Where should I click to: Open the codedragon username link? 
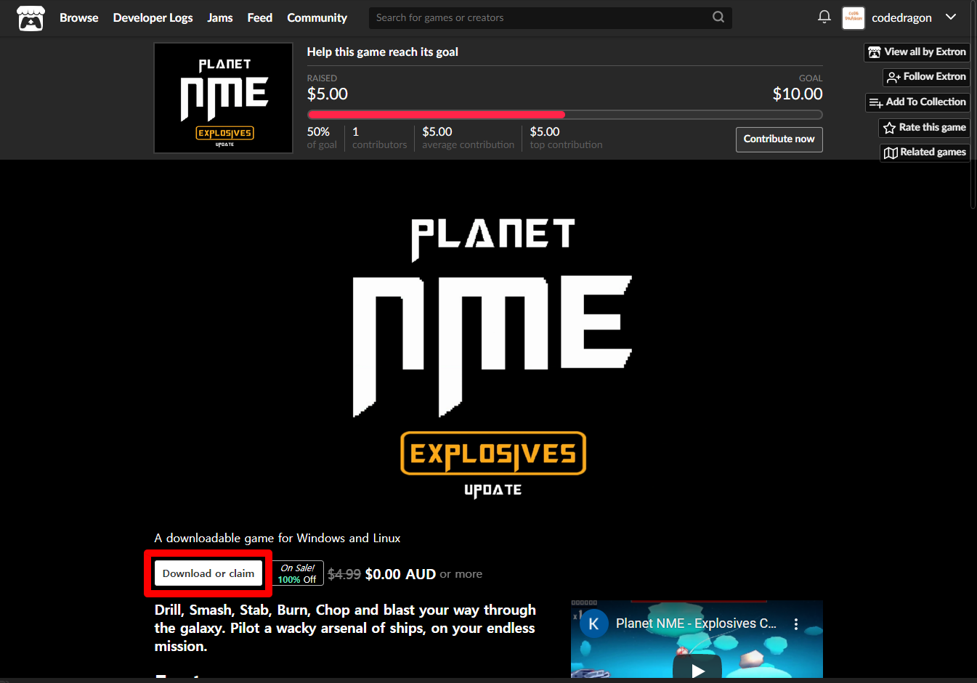point(901,18)
